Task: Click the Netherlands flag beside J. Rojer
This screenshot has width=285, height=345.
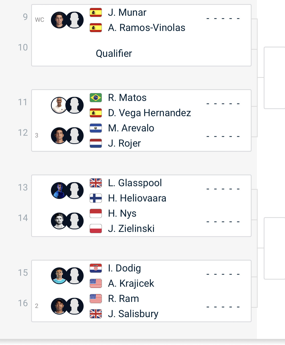Action: 96,143
